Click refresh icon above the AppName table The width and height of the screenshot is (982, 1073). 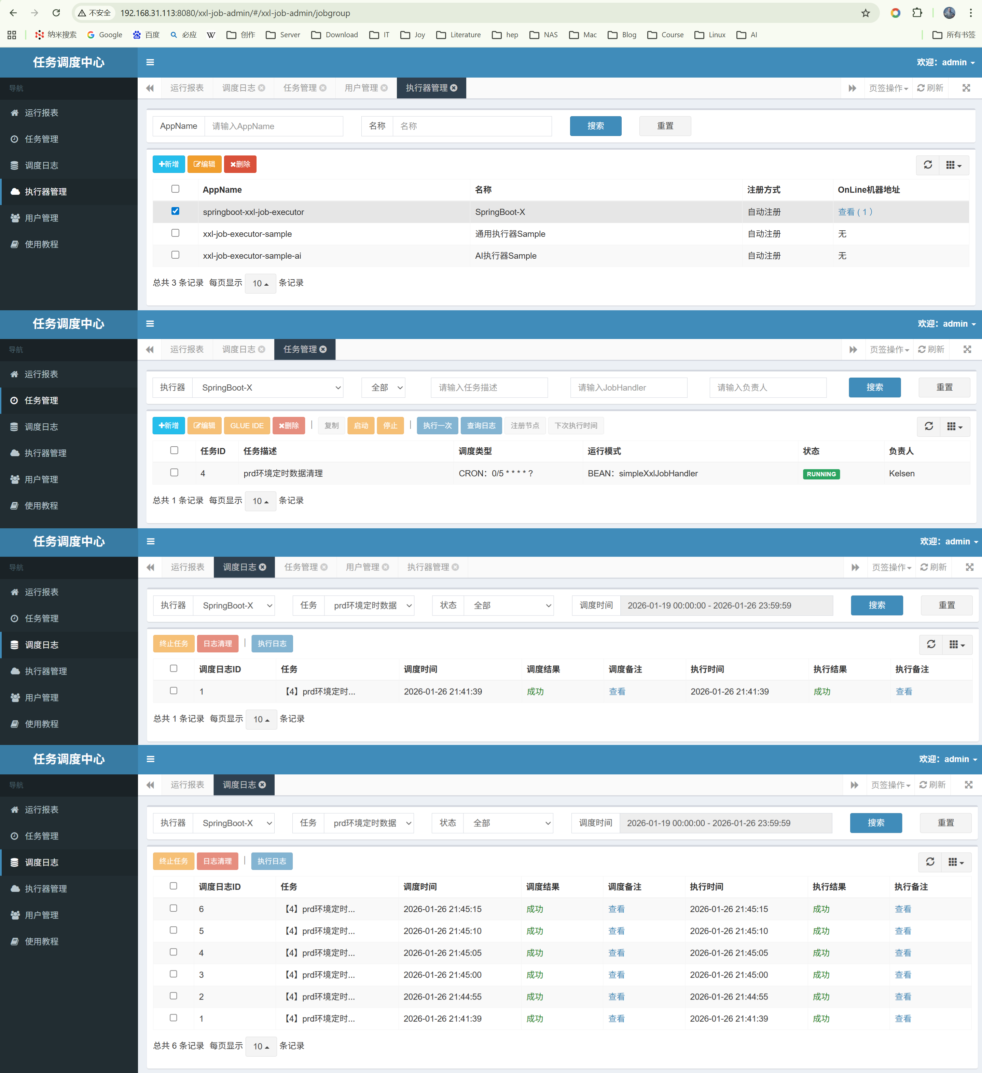click(928, 165)
